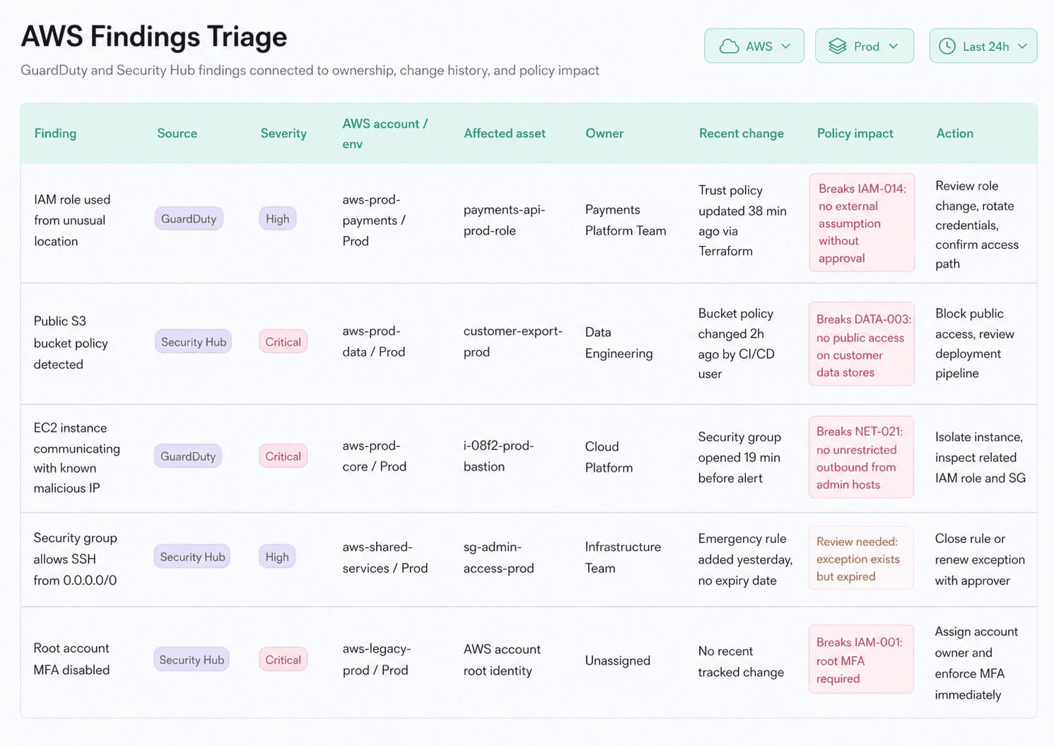The image size is (1054, 746).
Task: Click the Recent change column header
Action: tap(741, 134)
